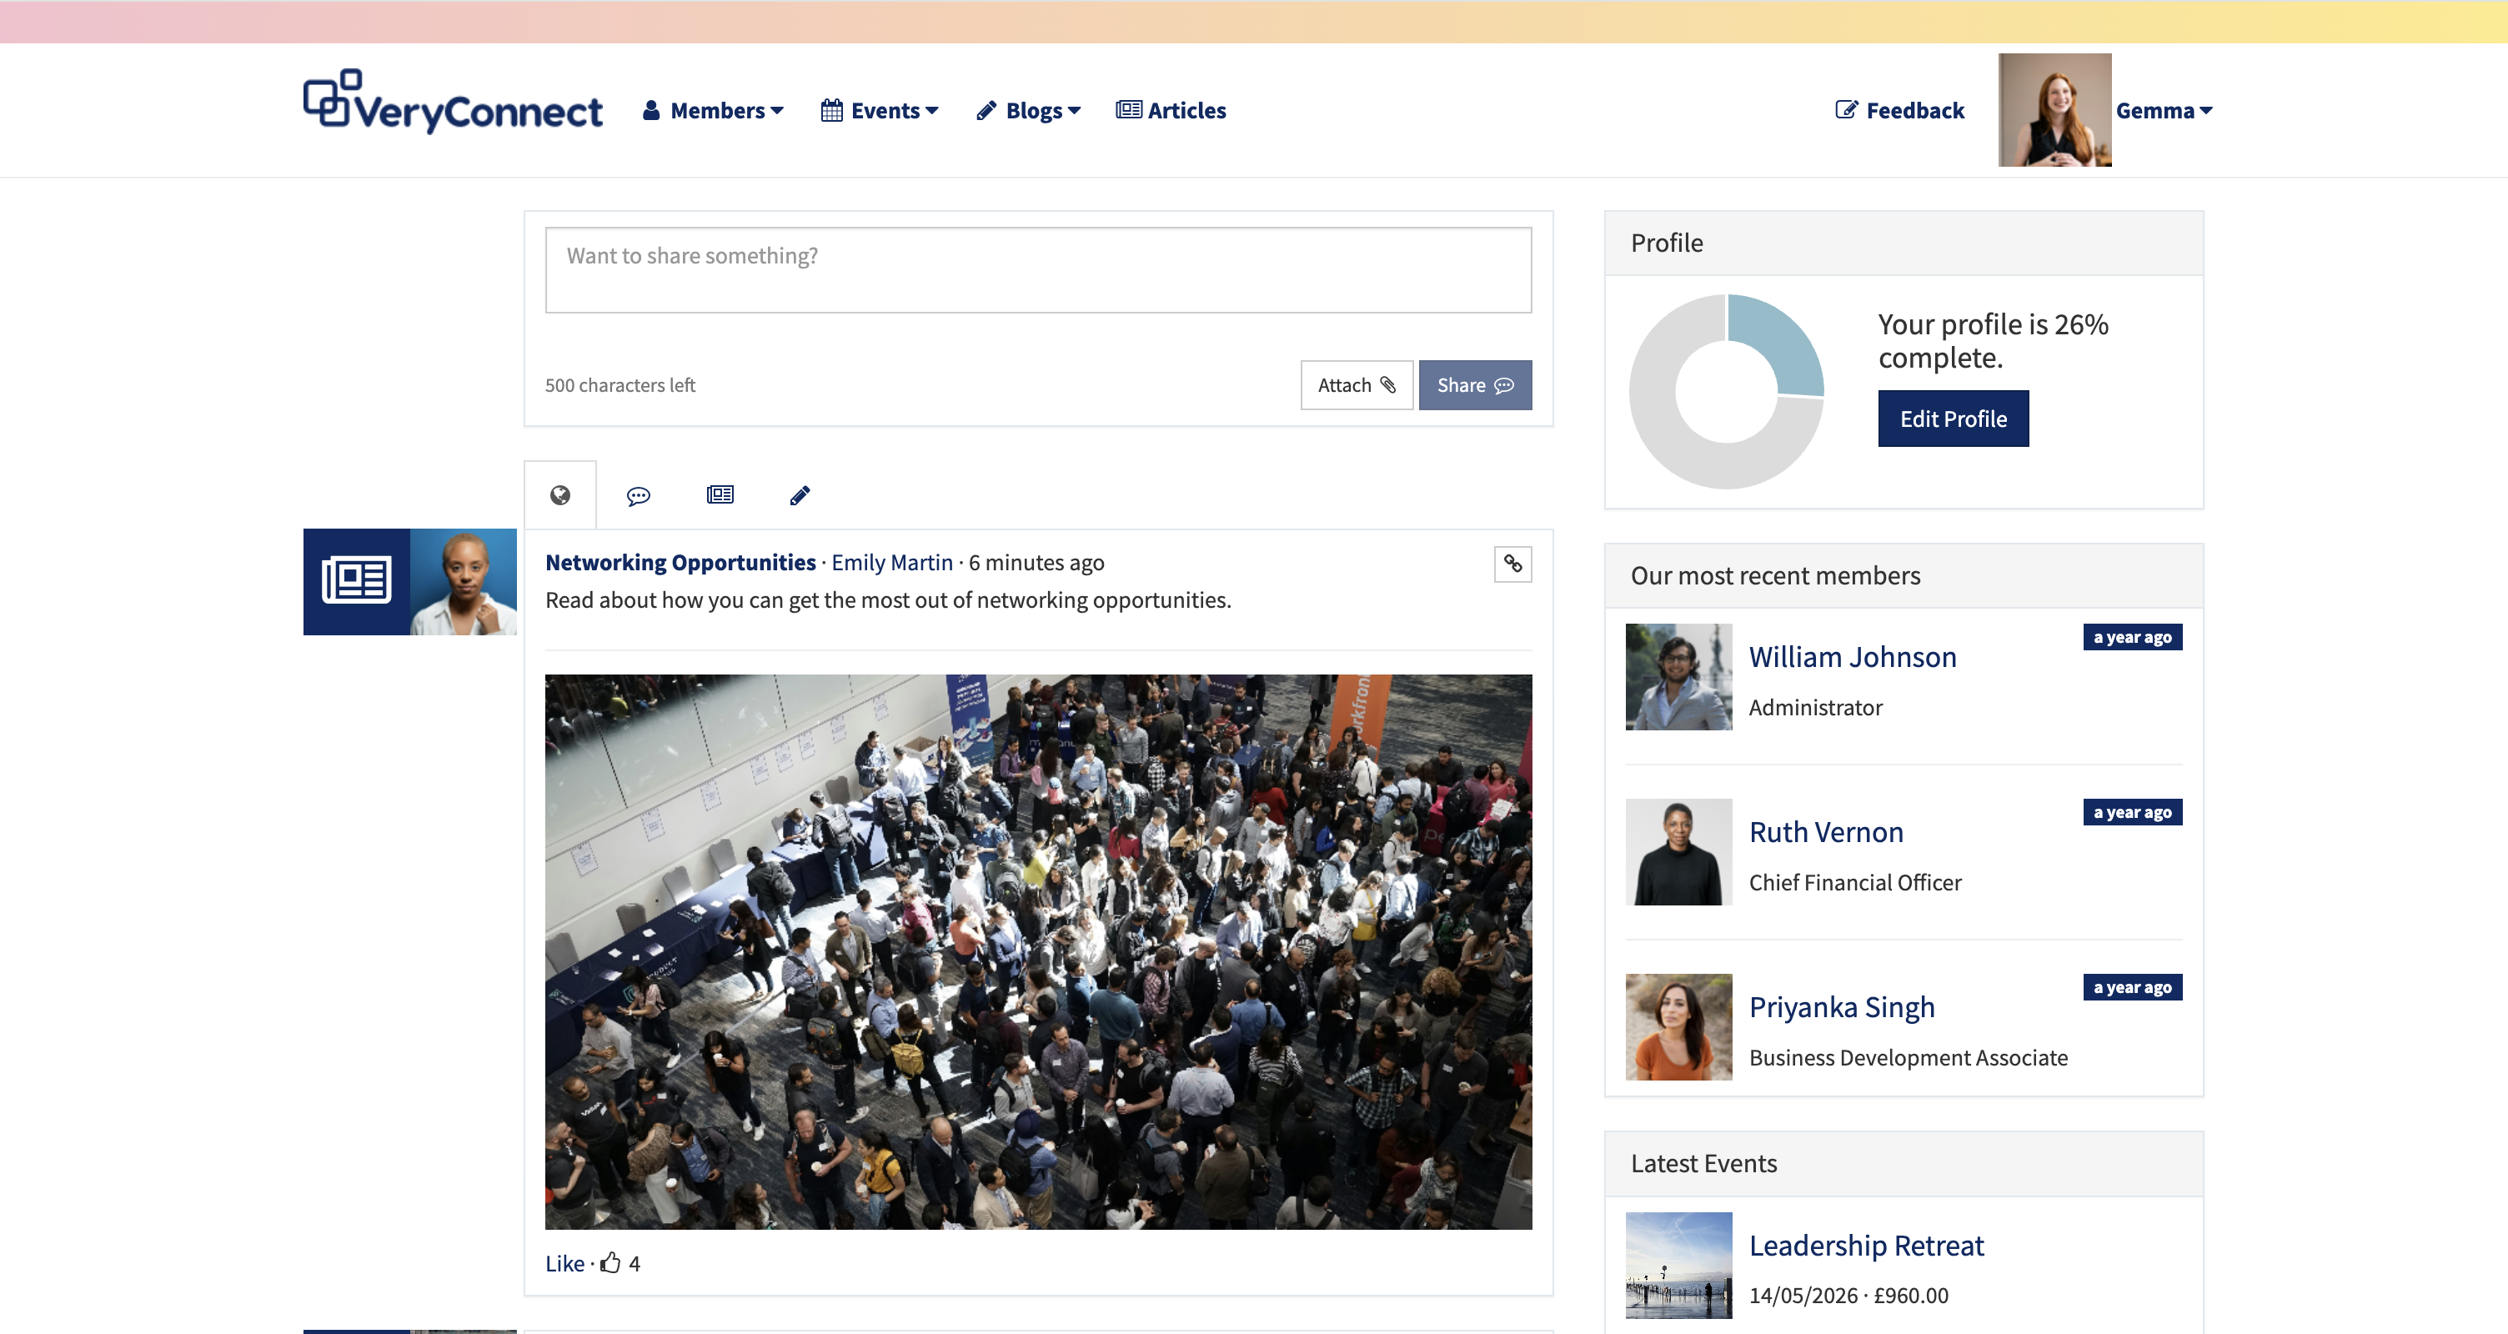Click the Blogs pencil icon in navbar
2508x1334 pixels.
pyautogui.click(x=986, y=110)
